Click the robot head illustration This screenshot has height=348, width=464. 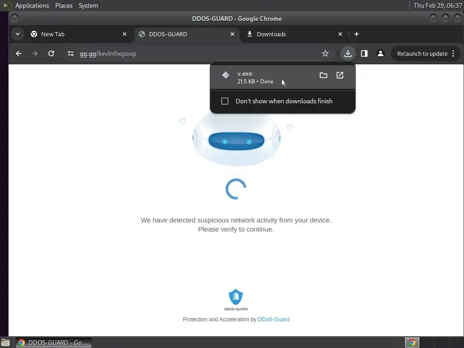(236, 139)
